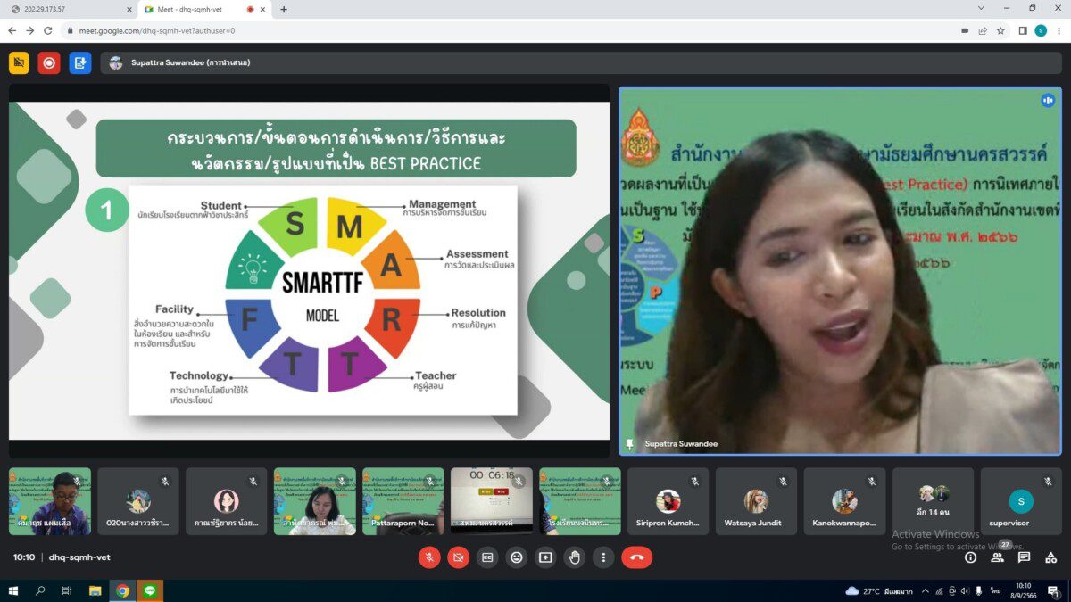The width and height of the screenshot is (1071, 602).
Task: Open the tab search chevron
Action: click(982, 8)
